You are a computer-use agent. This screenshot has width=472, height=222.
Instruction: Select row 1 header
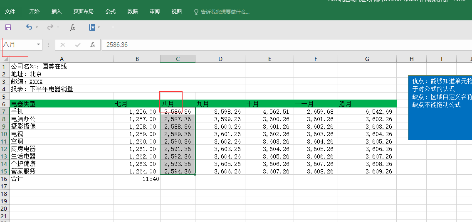click(5, 66)
